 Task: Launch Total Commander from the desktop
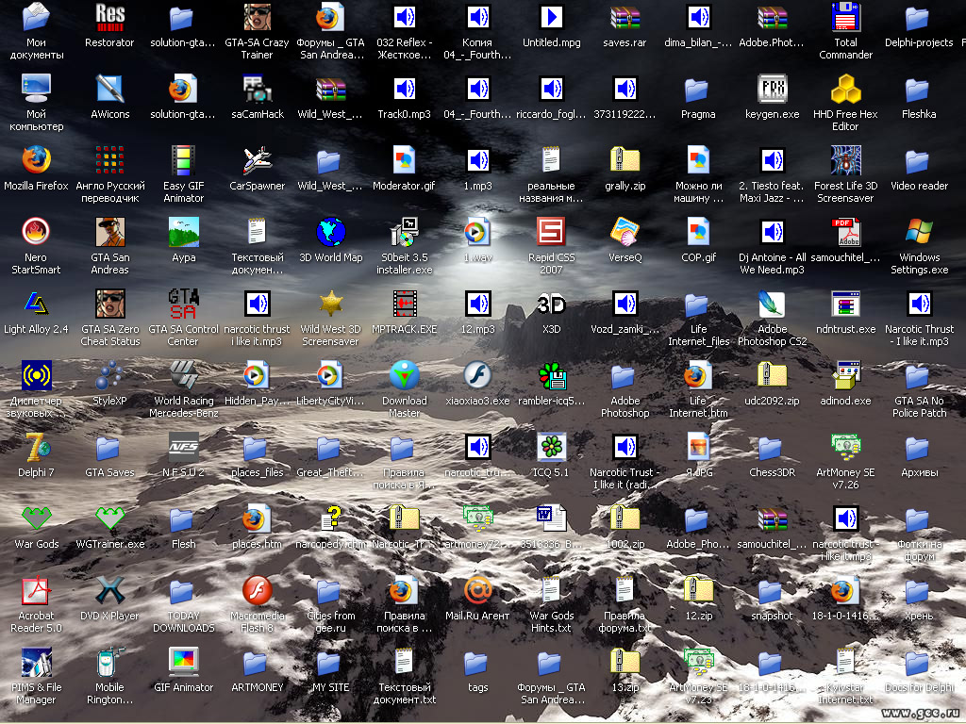(845, 17)
